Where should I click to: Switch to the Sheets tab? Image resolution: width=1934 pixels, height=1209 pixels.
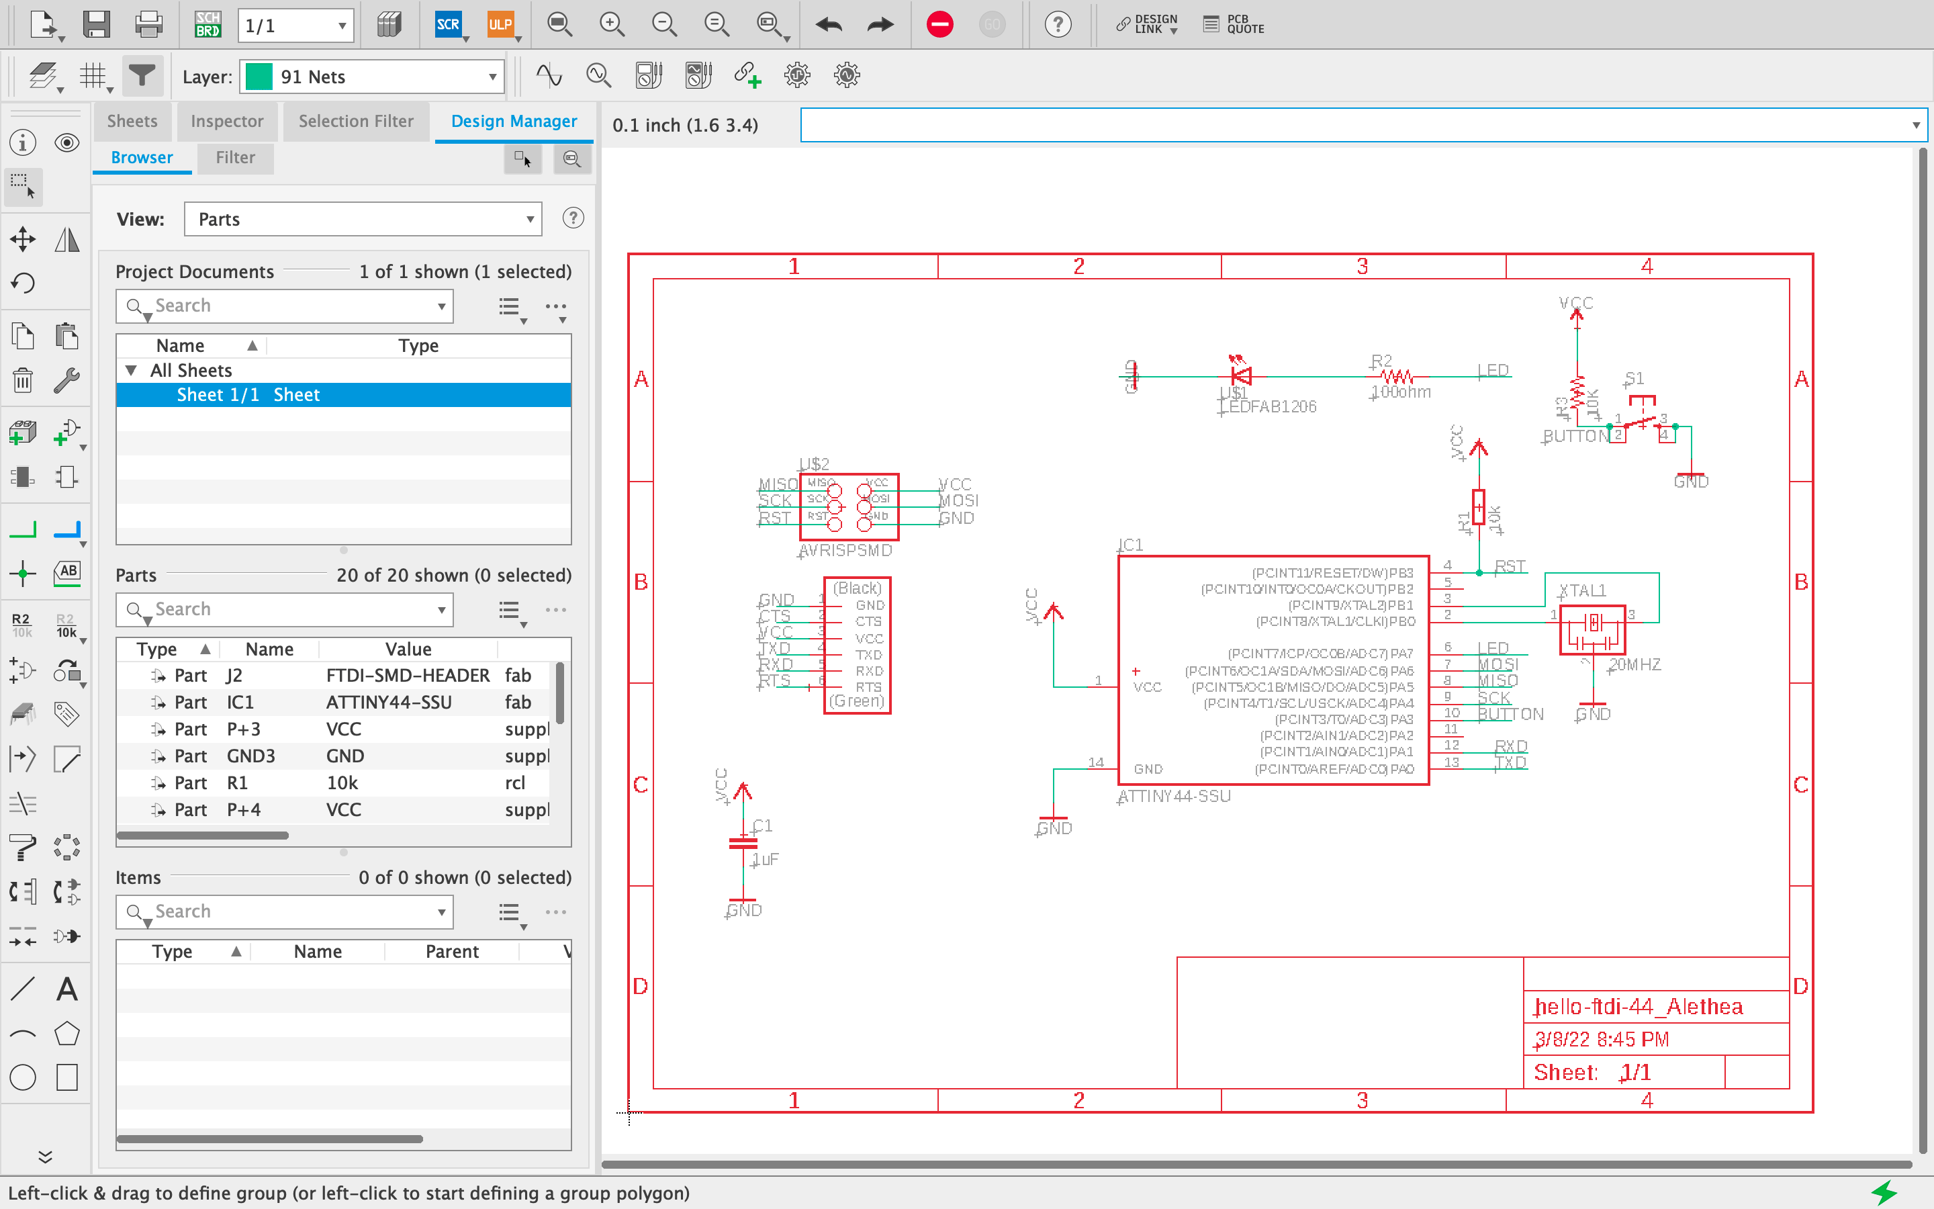tap(132, 122)
